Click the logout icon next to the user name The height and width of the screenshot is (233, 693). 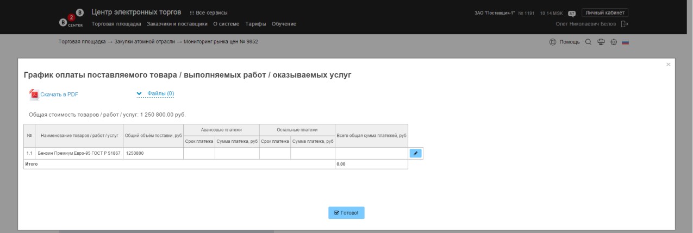pos(625,24)
